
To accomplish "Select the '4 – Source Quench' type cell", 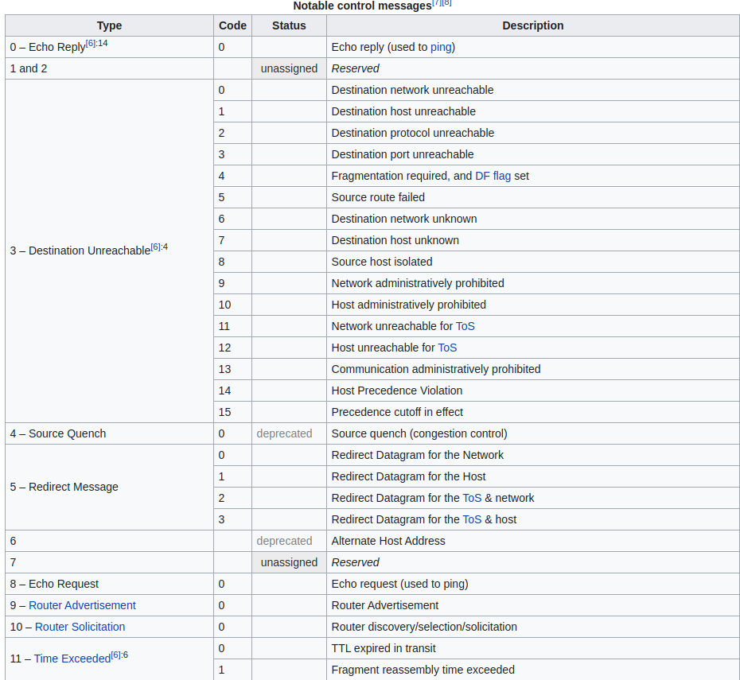I will tap(110, 433).
